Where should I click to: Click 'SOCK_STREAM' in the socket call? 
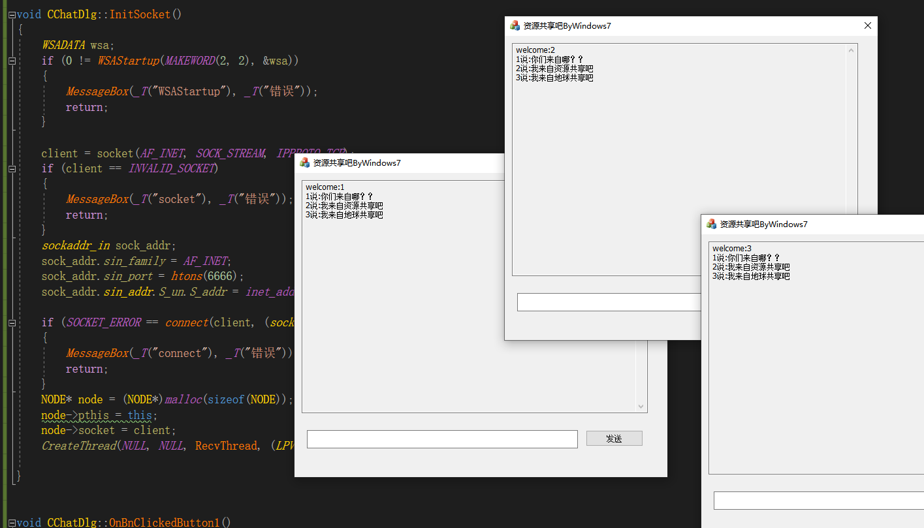click(x=231, y=153)
